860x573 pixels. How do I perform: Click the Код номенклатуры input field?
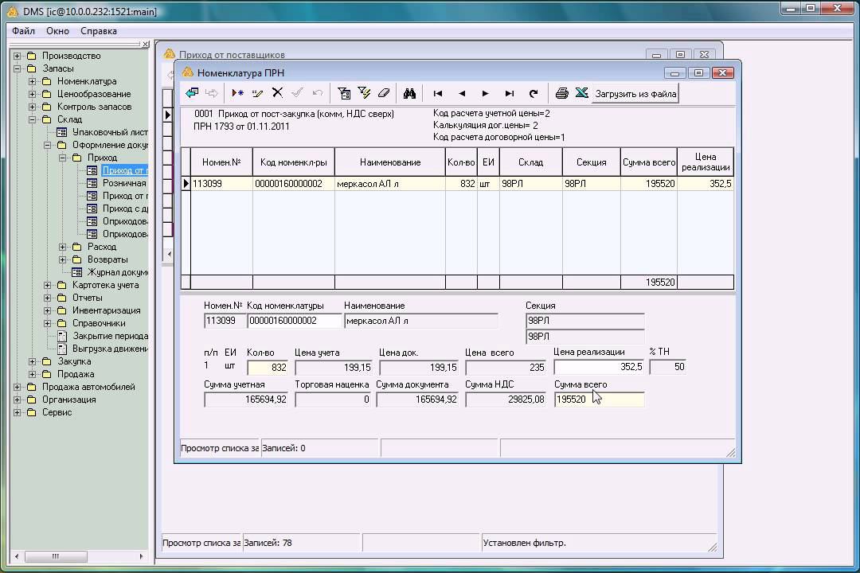295,321
